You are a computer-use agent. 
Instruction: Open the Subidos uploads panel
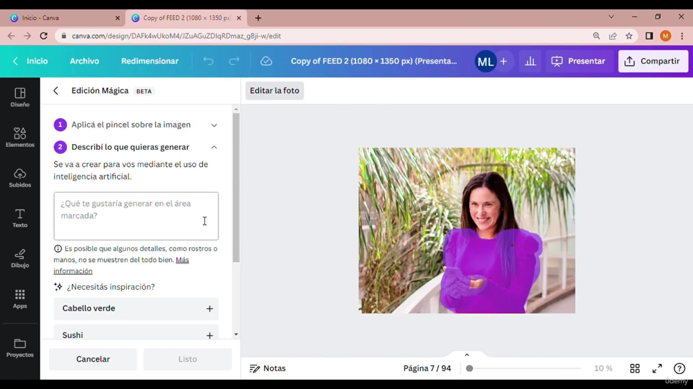coord(20,178)
